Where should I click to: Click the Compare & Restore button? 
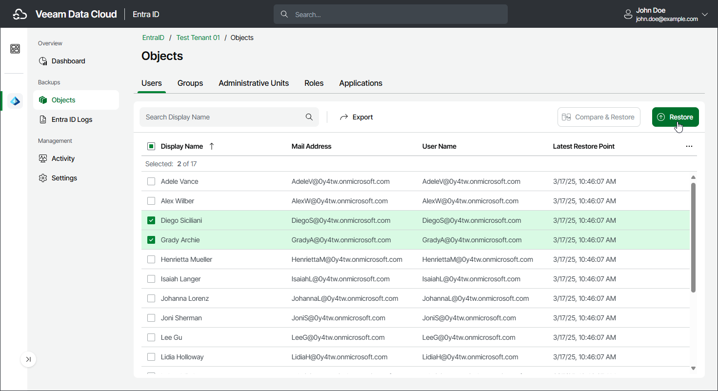(599, 117)
